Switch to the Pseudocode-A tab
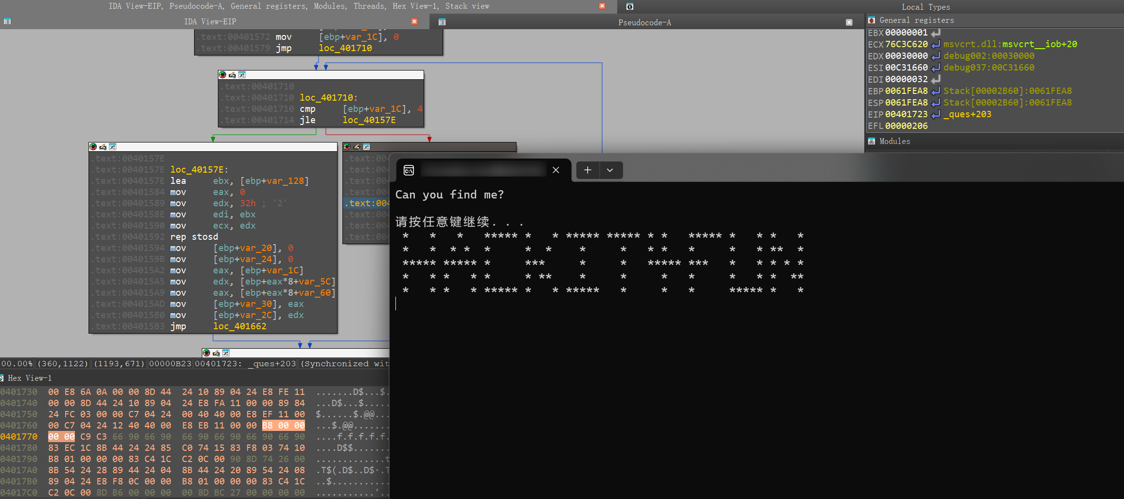This screenshot has height=499, width=1124. [644, 22]
